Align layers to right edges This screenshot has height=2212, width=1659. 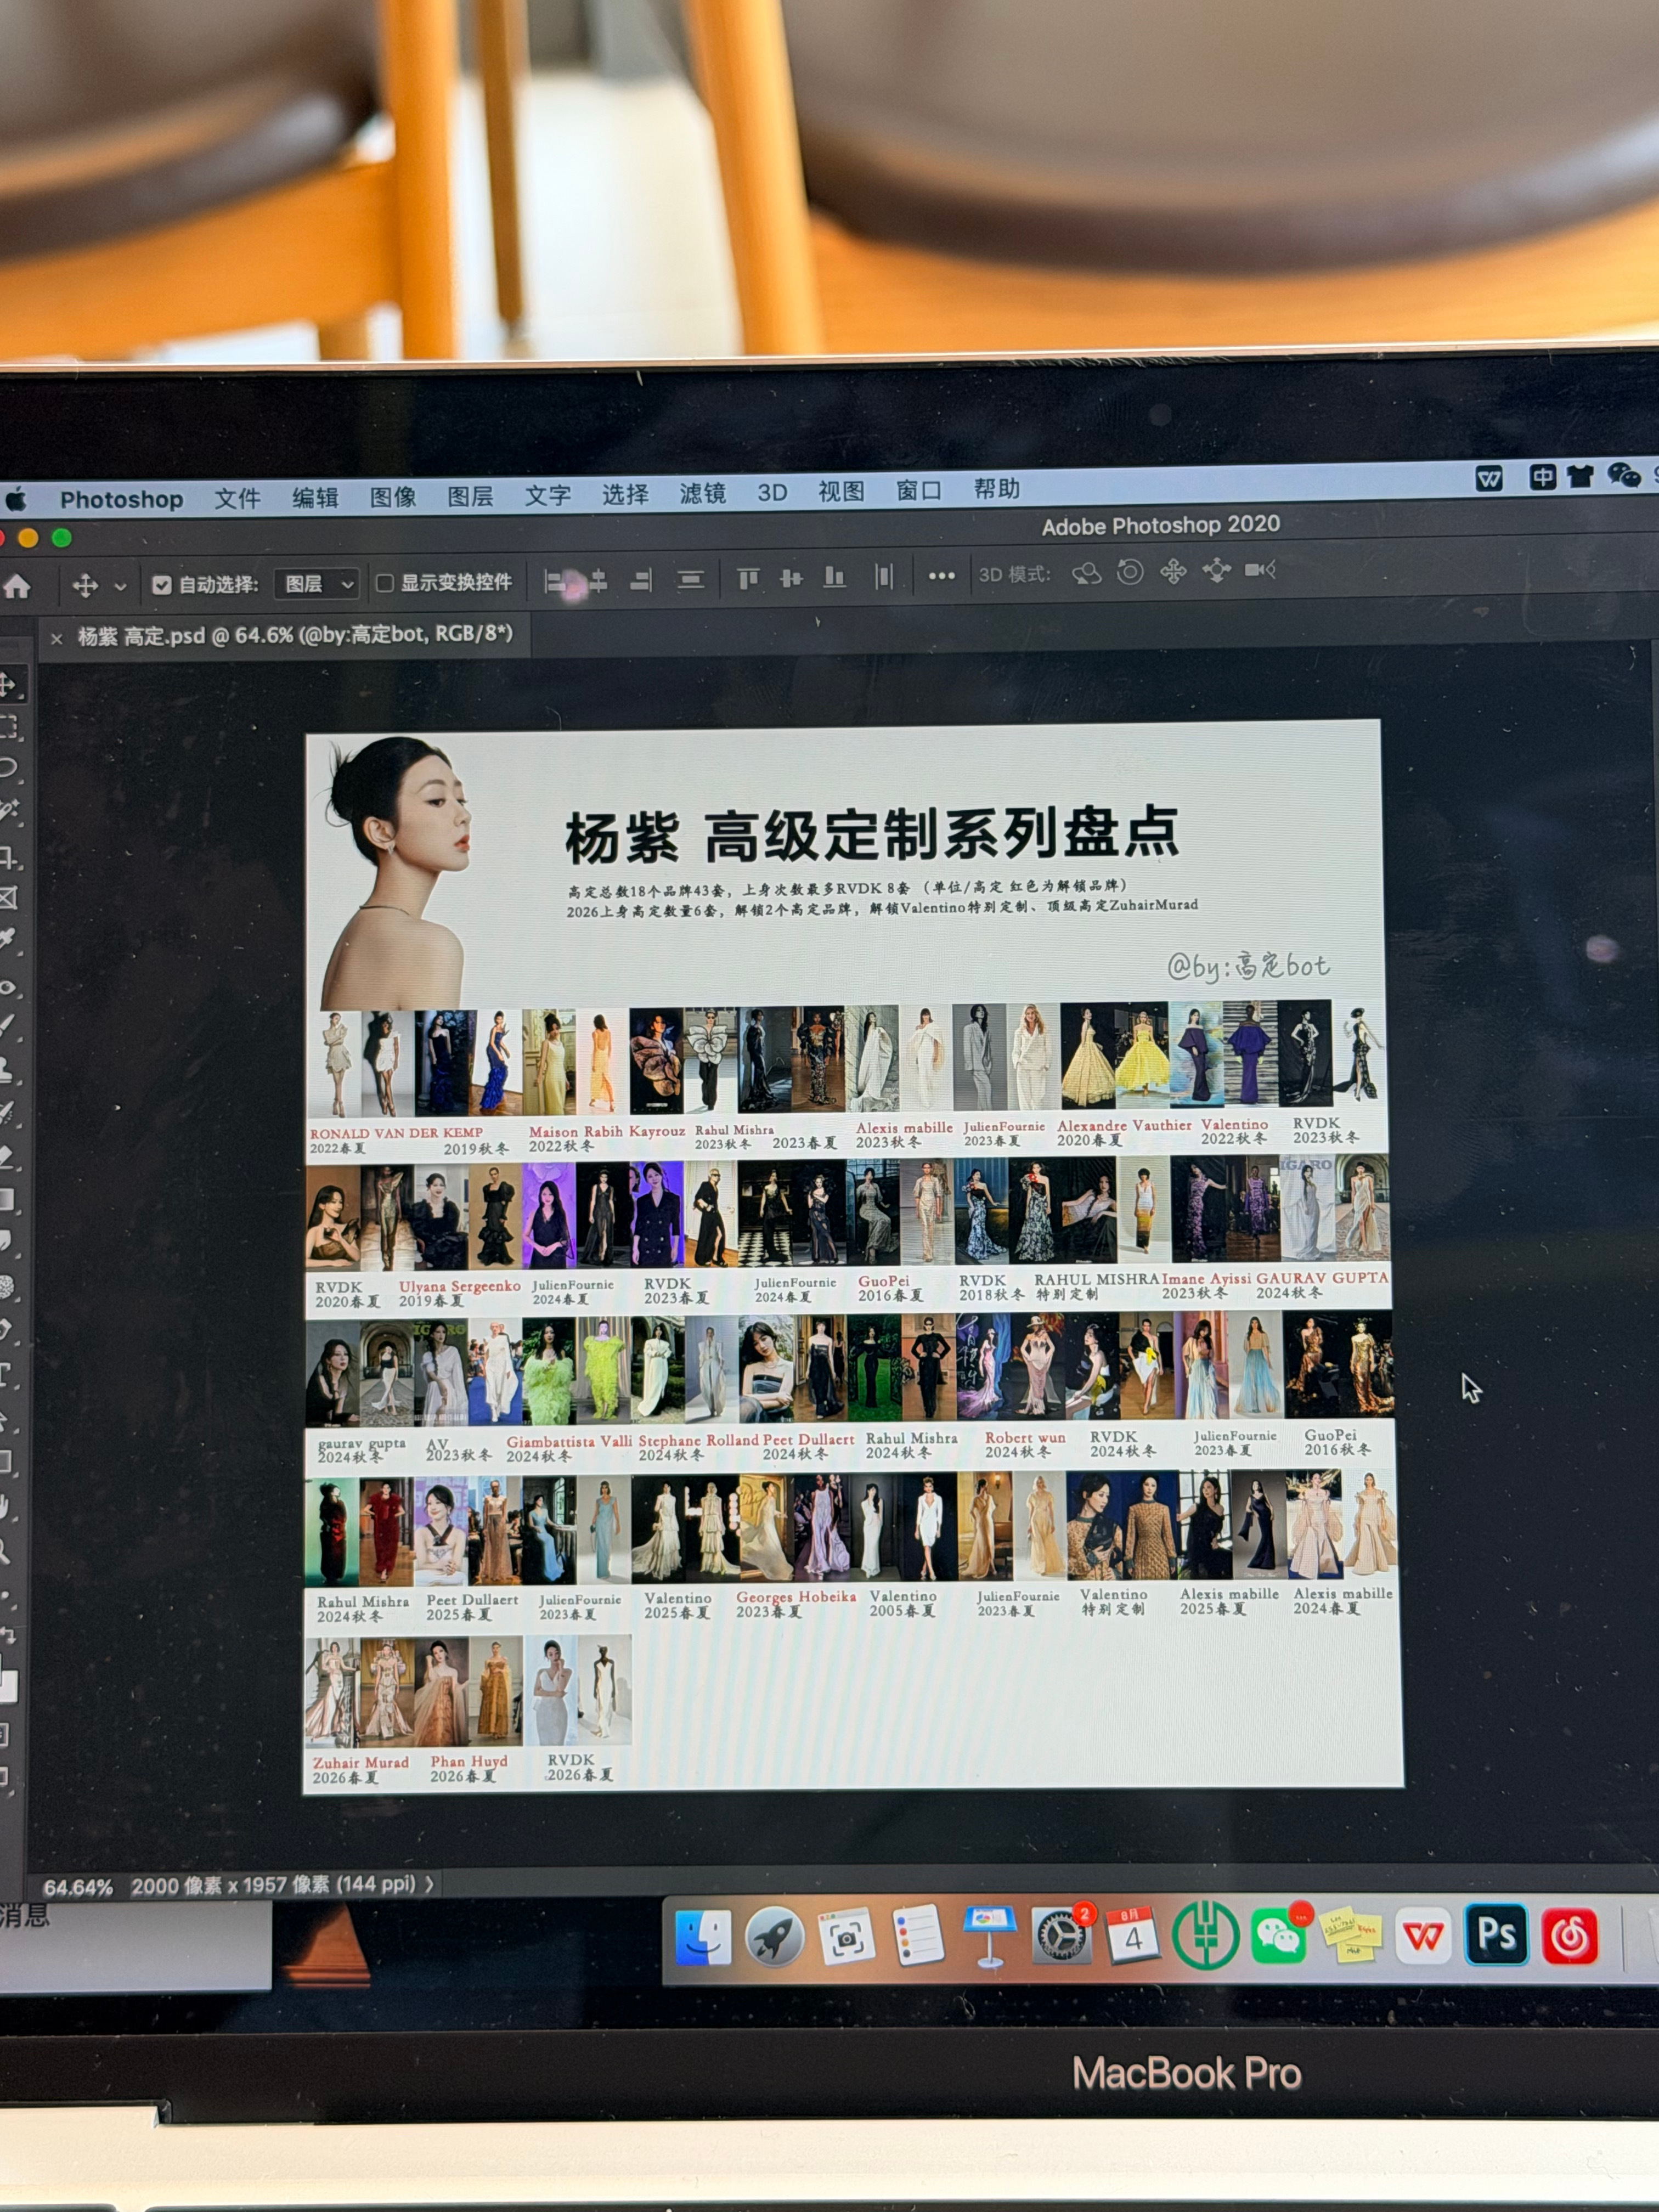click(641, 580)
